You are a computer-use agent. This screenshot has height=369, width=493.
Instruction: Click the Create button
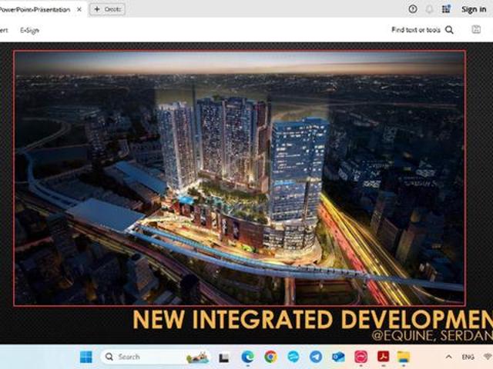coord(107,9)
